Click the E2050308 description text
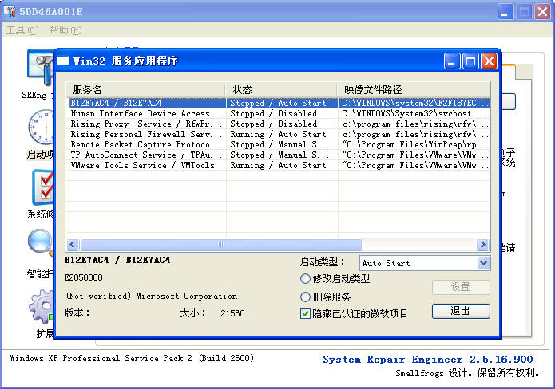The width and height of the screenshot is (555, 389). [x=84, y=277]
